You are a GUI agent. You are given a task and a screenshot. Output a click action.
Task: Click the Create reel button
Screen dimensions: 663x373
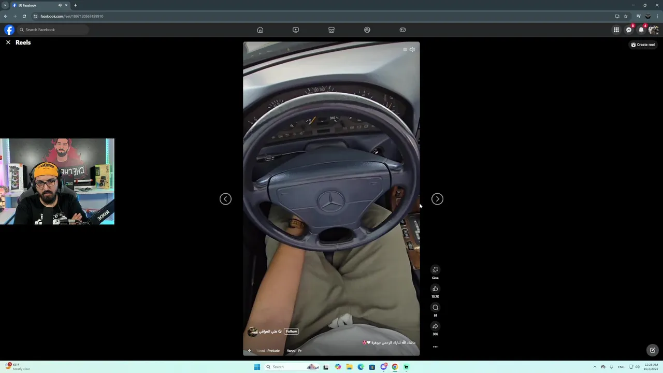tap(643, 45)
